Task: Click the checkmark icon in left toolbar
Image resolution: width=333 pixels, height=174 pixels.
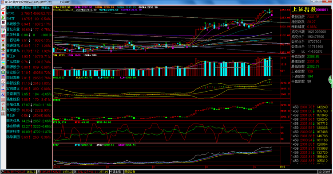Action: pyautogui.click(x=3, y=86)
